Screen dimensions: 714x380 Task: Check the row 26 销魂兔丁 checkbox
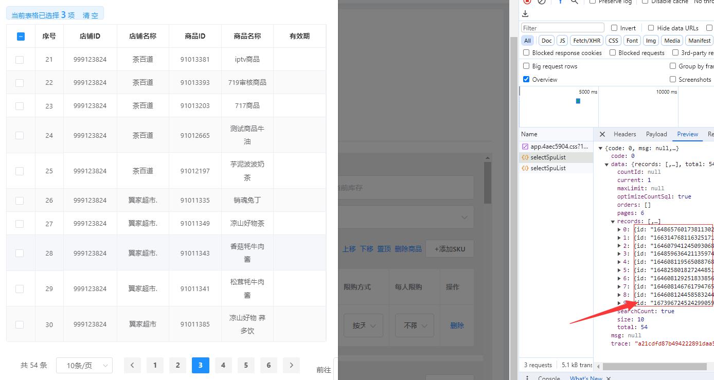pyautogui.click(x=20, y=201)
